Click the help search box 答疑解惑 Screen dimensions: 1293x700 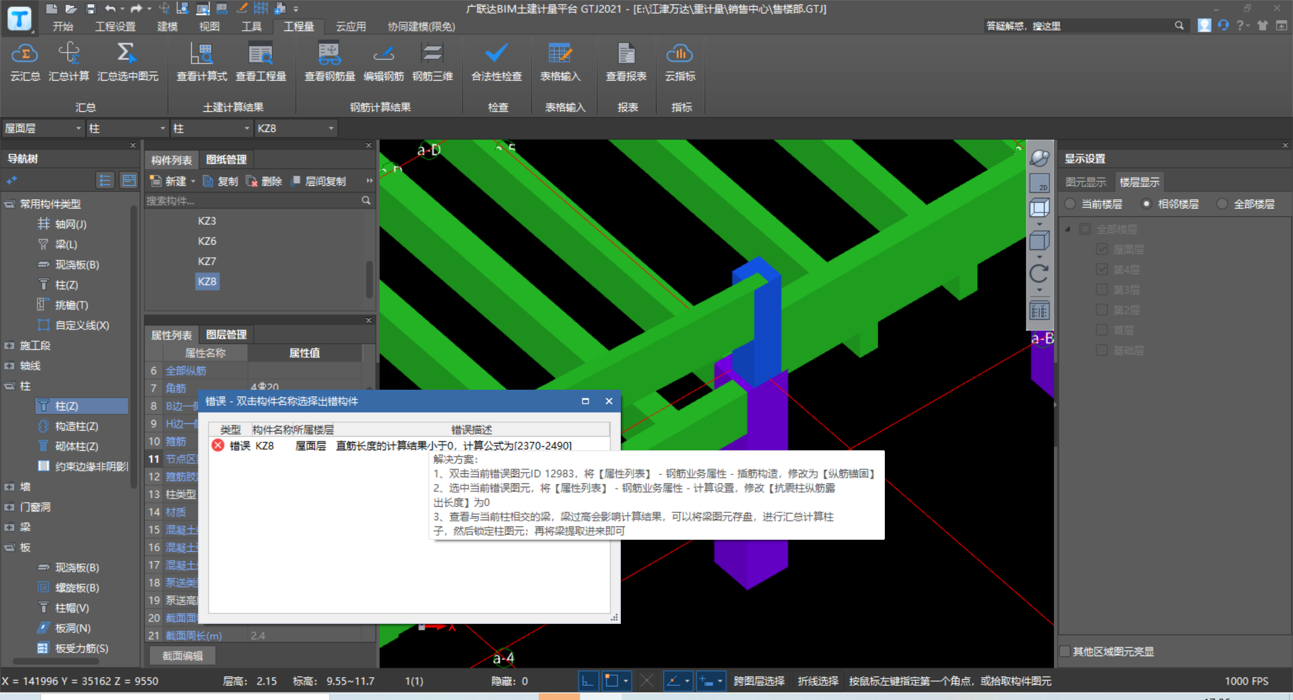click(x=1077, y=26)
